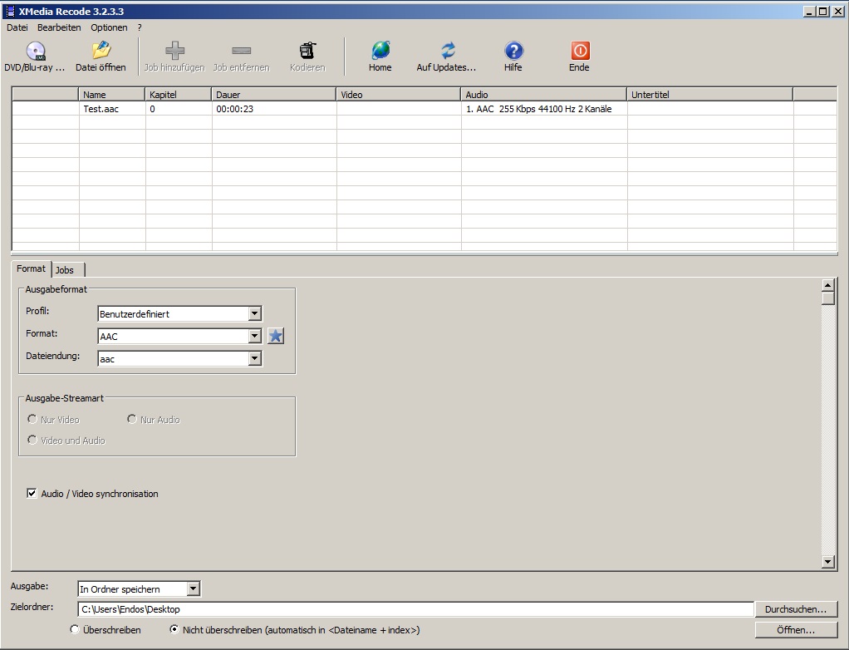Open the ? help menu
Image resolution: width=849 pixels, height=650 pixels.
pyautogui.click(x=140, y=27)
